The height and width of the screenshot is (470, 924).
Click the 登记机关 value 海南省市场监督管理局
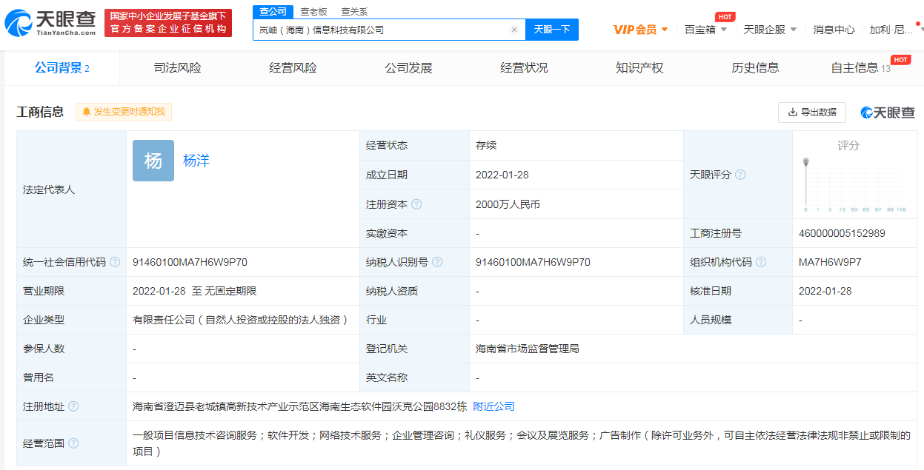point(528,349)
